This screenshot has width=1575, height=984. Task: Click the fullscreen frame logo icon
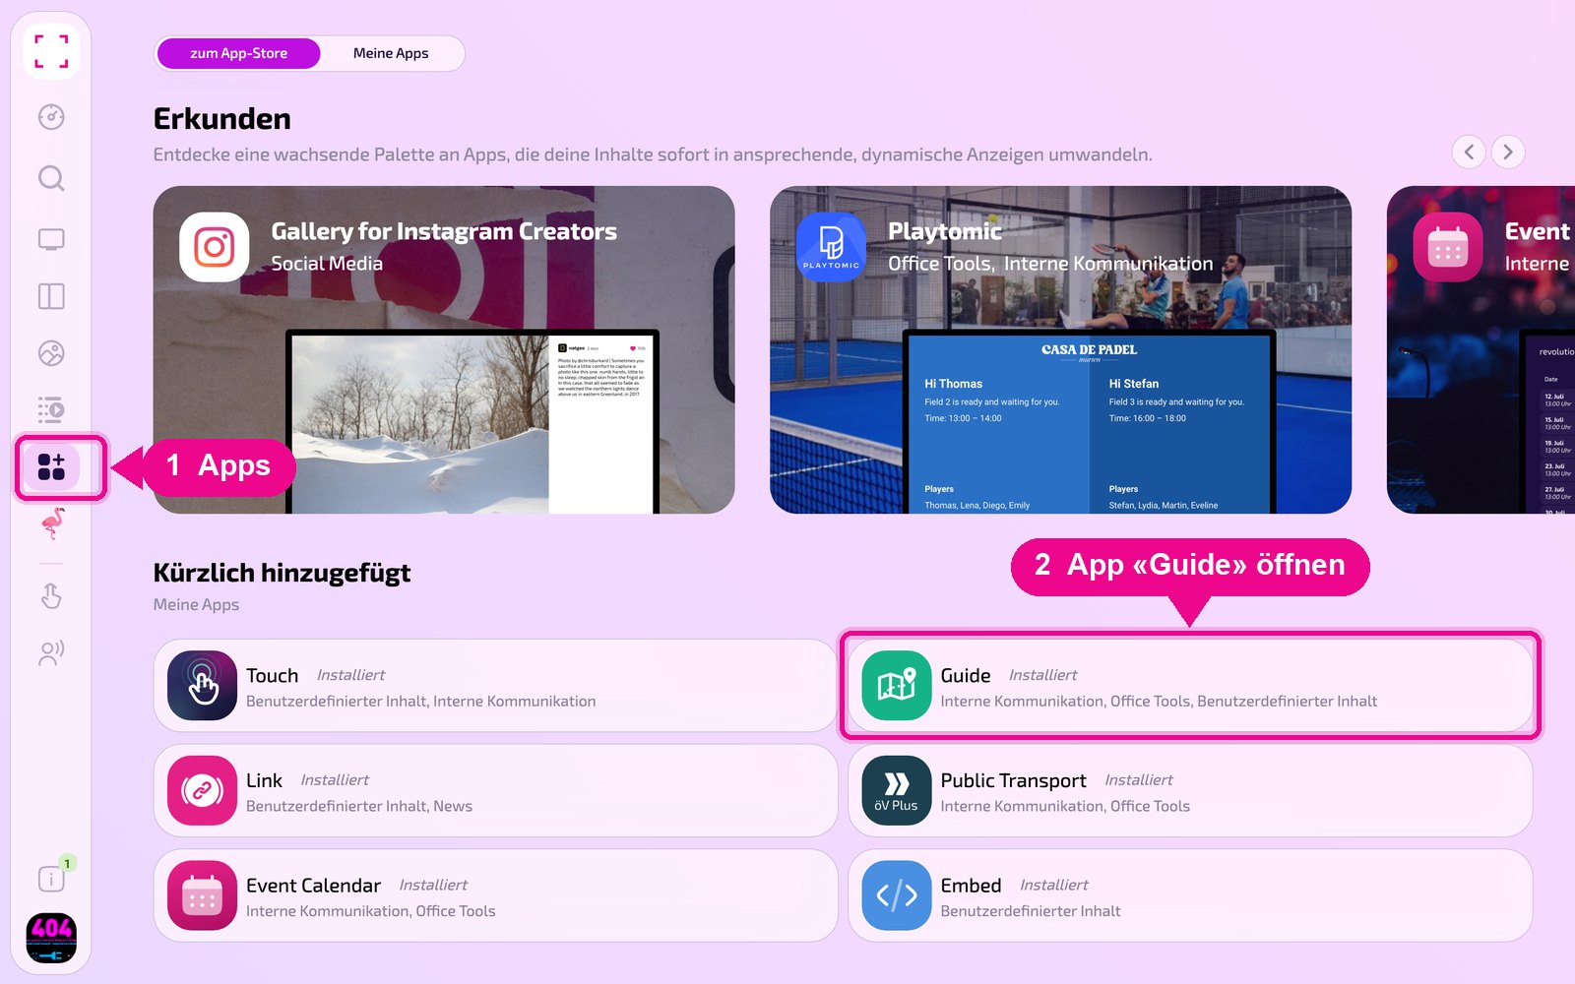(51, 51)
